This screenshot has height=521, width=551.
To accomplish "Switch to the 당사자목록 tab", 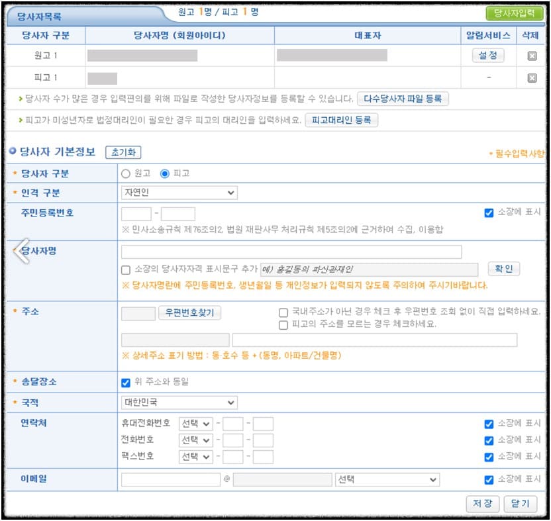I will (40, 12).
